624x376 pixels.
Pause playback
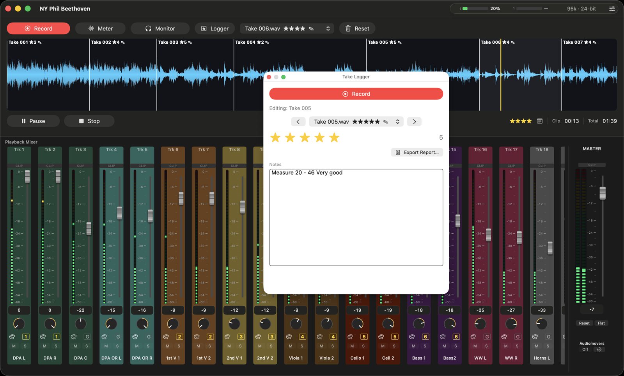coord(33,121)
